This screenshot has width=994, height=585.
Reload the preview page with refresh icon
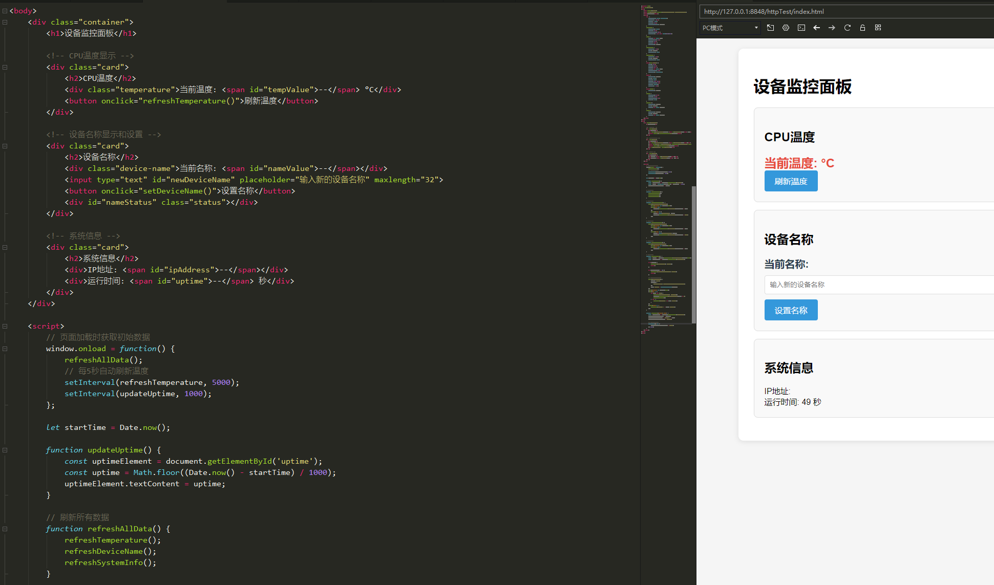847,28
